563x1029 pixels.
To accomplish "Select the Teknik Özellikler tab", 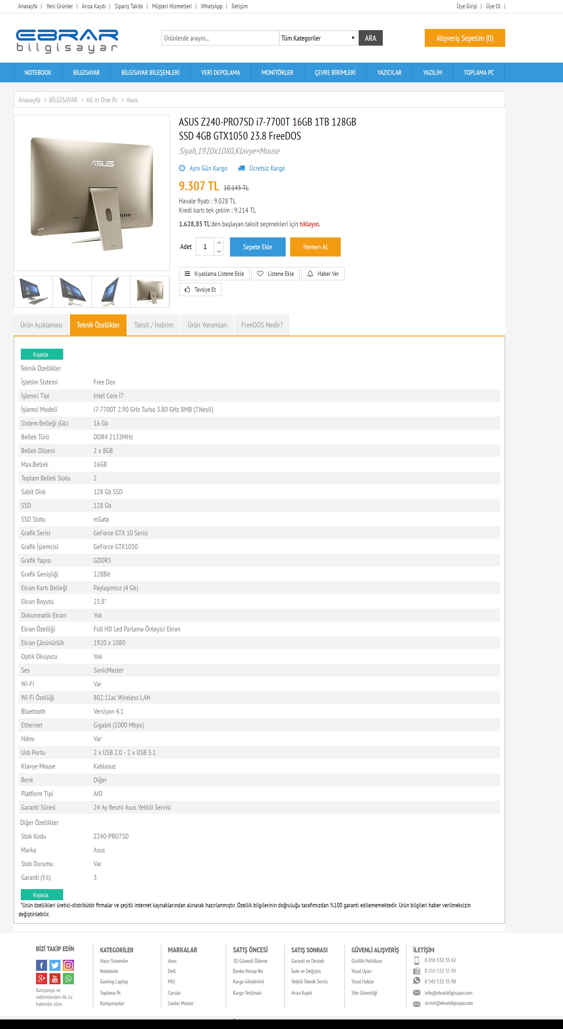I will [x=98, y=325].
